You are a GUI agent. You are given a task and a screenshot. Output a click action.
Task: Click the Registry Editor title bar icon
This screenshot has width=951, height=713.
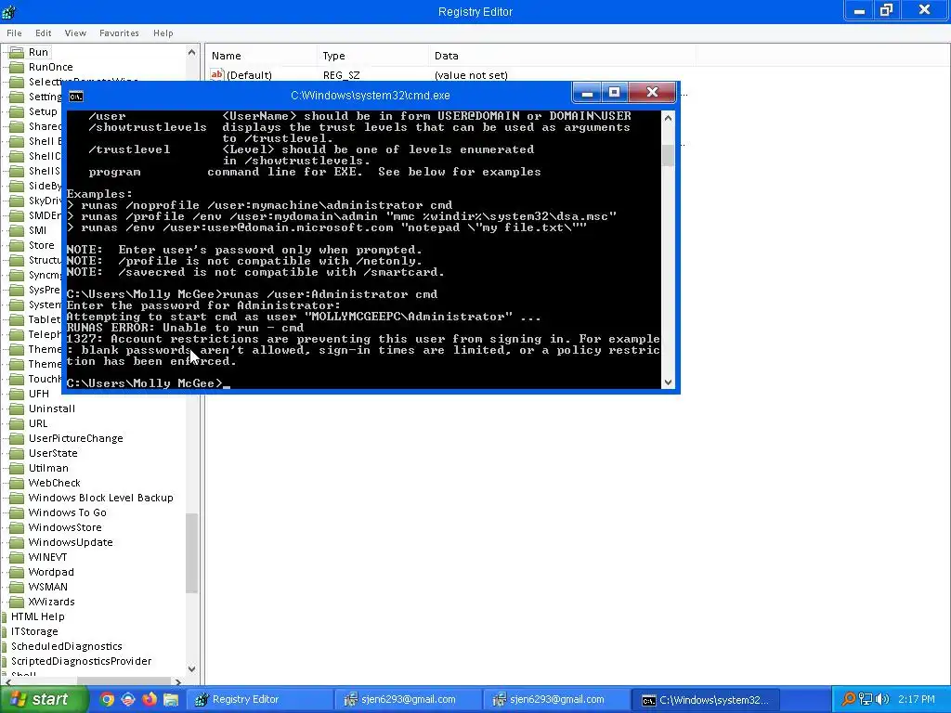[9, 11]
